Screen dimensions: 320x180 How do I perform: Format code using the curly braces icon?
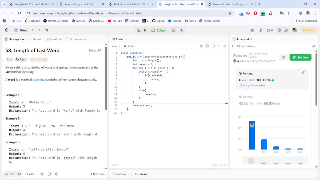213,46
